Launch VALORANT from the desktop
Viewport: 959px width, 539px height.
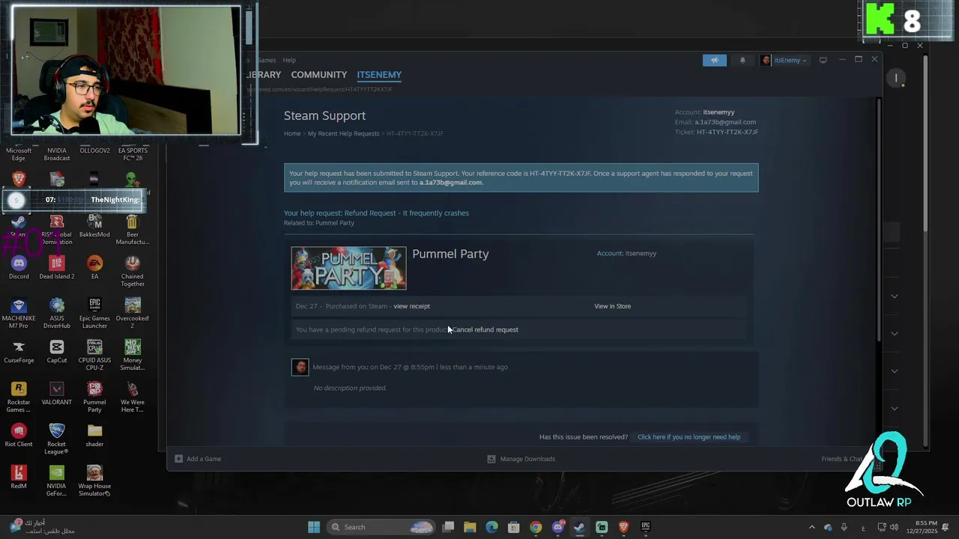pos(57,393)
